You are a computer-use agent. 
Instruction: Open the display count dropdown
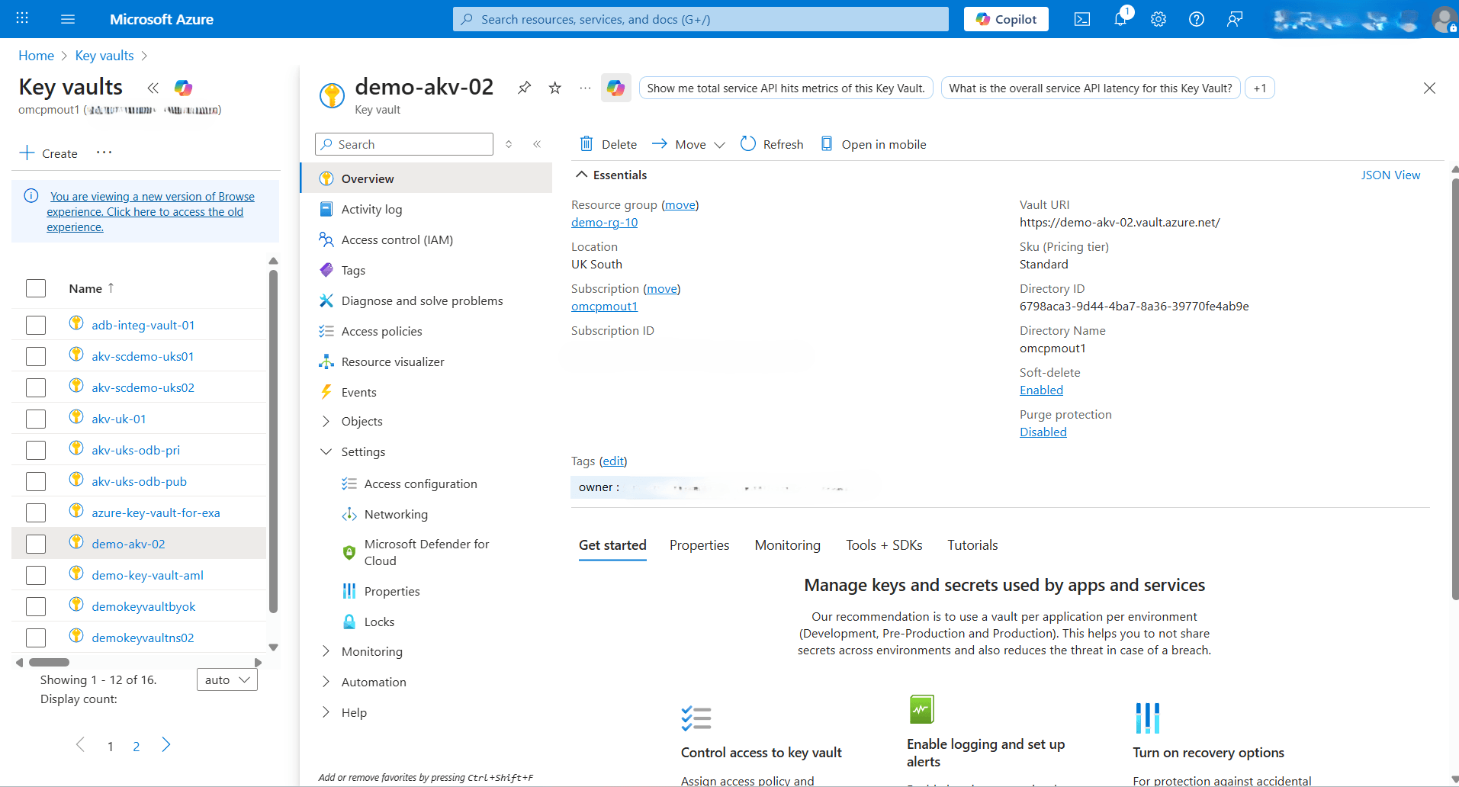pyautogui.click(x=227, y=679)
